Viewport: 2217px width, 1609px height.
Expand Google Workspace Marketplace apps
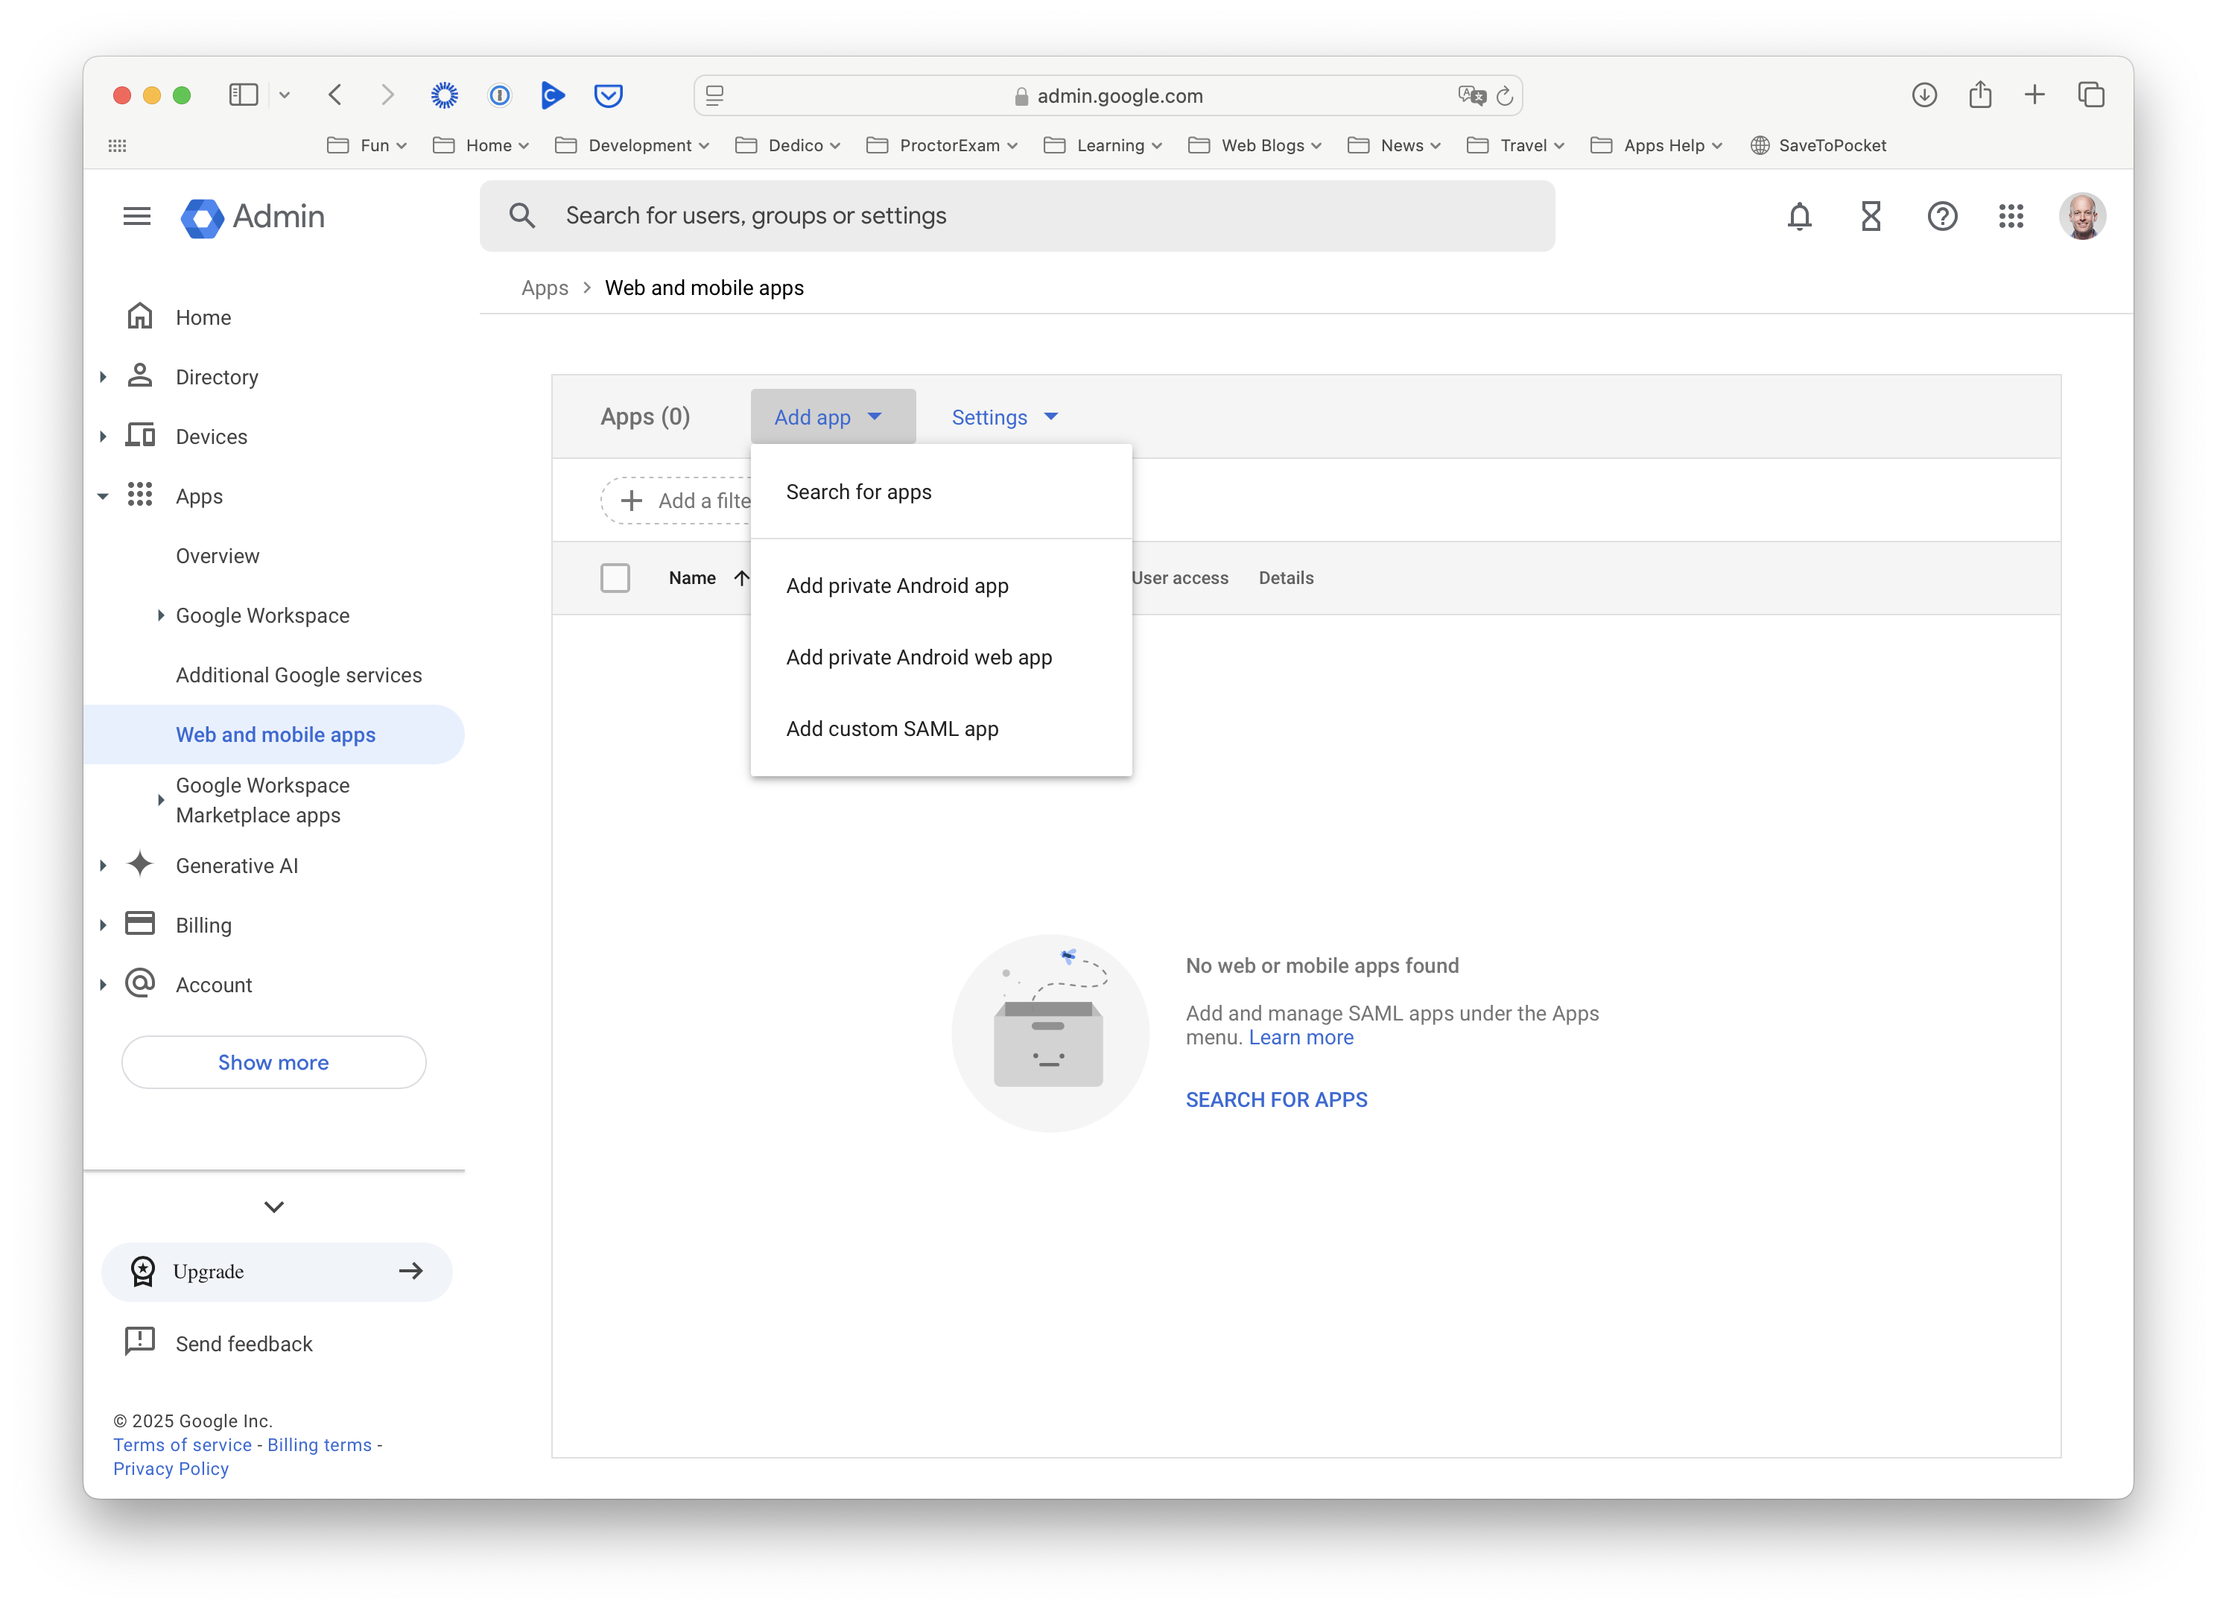tap(160, 801)
